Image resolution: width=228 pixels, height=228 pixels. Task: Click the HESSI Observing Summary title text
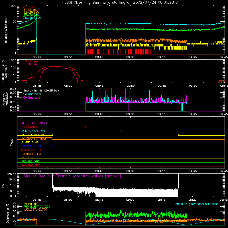(x=121, y=3)
